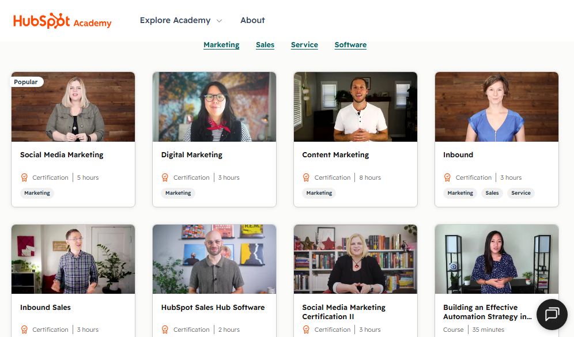This screenshot has width=574, height=337.
Task: Click '2 hours' on HubSpot Sales Hub Software card
Action: 229,330
